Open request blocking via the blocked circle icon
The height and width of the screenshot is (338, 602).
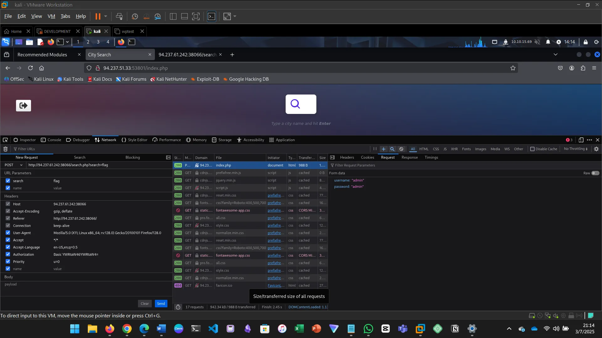pyautogui.click(x=401, y=149)
